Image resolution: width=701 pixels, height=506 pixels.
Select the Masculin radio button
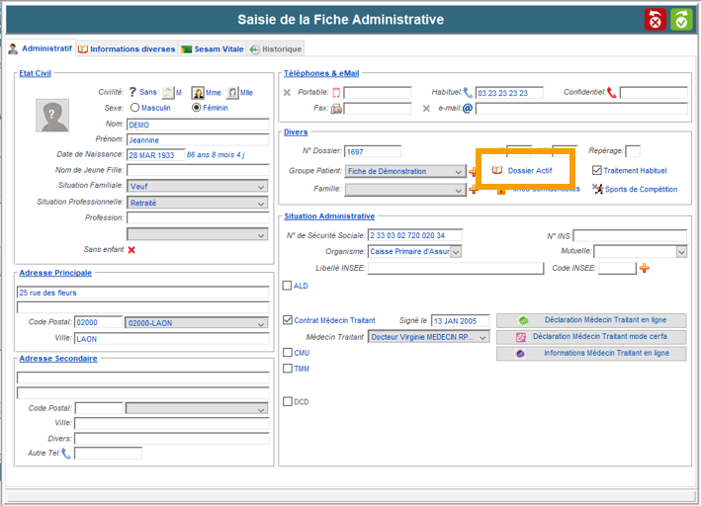[x=135, y=108]
